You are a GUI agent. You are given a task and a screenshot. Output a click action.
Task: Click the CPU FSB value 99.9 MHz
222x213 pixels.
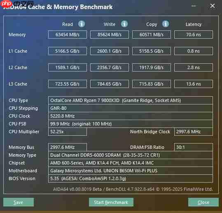[x=131, y=124]
